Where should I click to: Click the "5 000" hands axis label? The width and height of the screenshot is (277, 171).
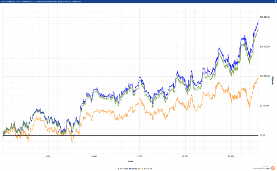coord(48,156)
